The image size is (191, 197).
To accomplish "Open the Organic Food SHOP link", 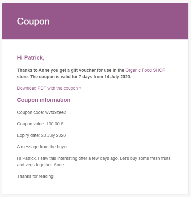I will pyautogui.click(x=145, y=70).
